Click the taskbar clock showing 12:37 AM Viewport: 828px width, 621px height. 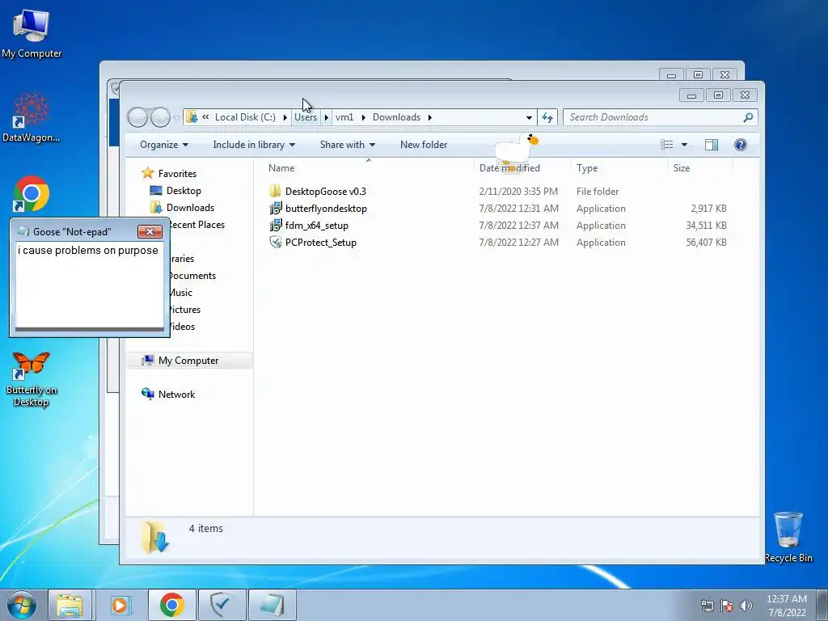(x=786, y=606)
